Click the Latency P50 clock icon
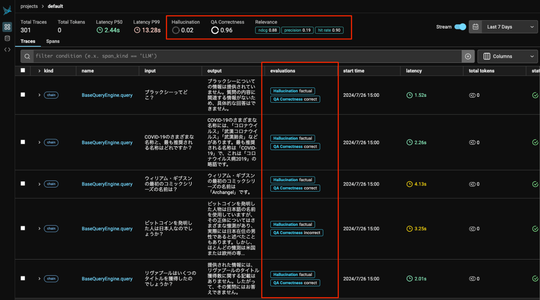Image resolution: width=540 pixels, height=300 pixels. (x=100, y=30)
